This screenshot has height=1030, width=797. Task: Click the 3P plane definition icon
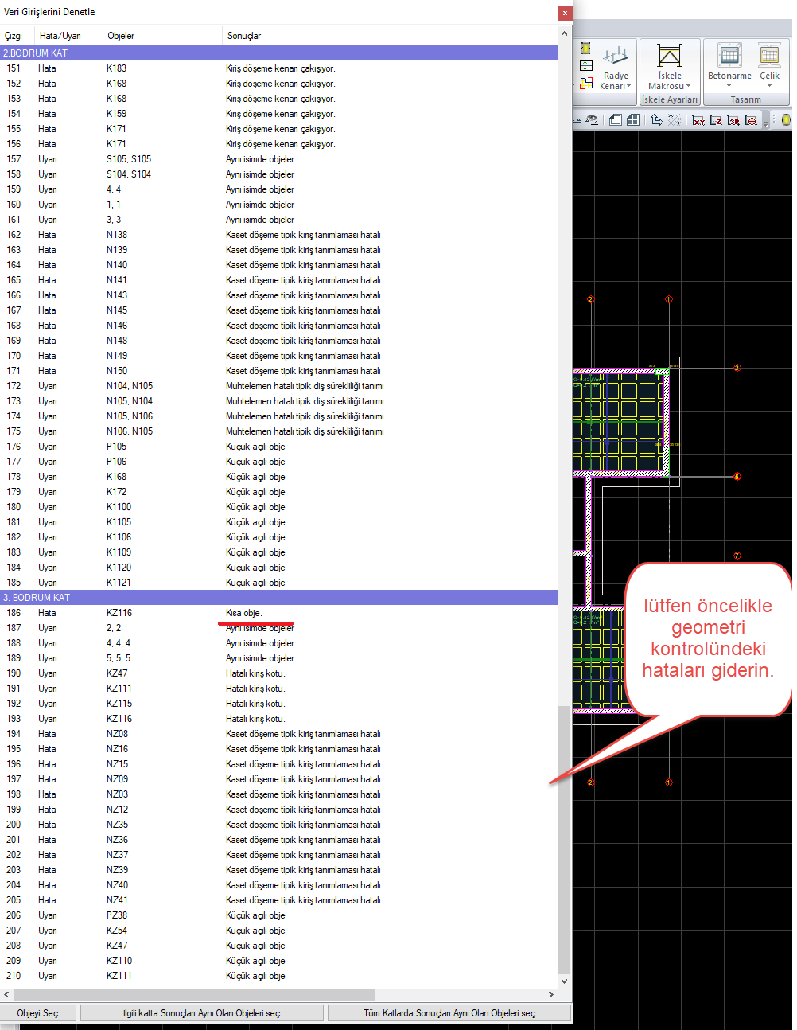(x=733, y=120)
